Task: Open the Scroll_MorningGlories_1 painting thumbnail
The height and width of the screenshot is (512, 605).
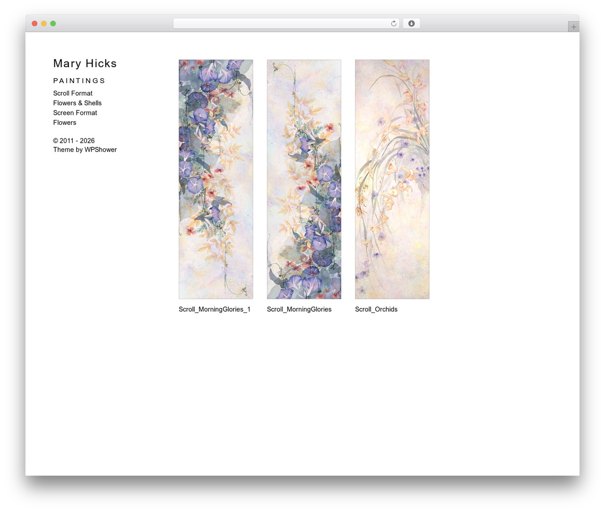Action: [x=216, y=179]
